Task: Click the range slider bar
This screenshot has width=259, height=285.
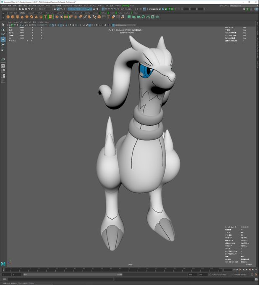Action: pyautogui.click(x=73, y=275)
